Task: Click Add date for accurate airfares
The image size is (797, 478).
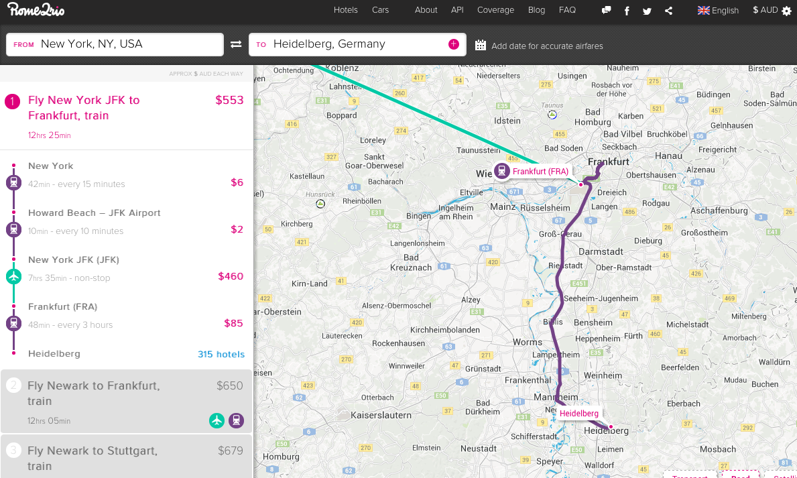Action: tap(547, 46)
